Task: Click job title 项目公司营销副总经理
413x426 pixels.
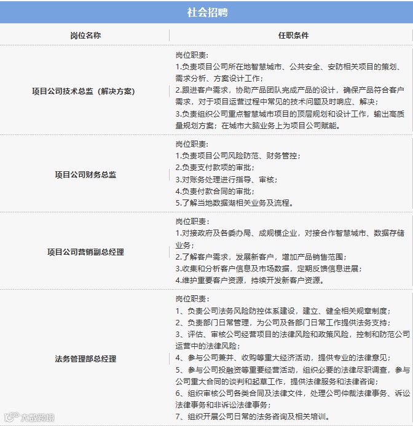Action: tap(85, 252)
